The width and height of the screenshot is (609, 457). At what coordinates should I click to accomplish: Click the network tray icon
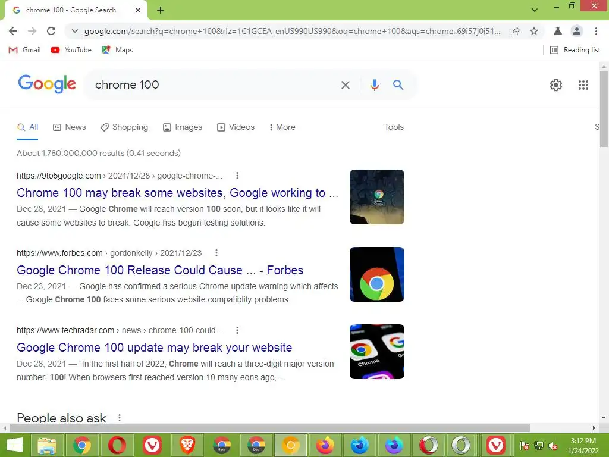539,446
